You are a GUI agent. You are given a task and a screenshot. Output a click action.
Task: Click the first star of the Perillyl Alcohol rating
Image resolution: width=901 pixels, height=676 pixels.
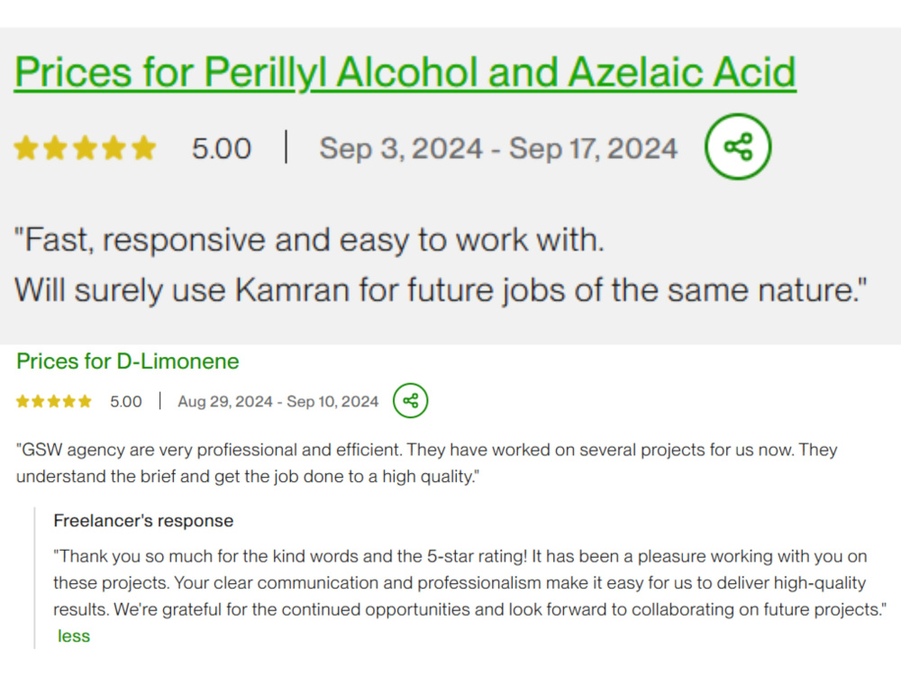click(x=26, y=148)
